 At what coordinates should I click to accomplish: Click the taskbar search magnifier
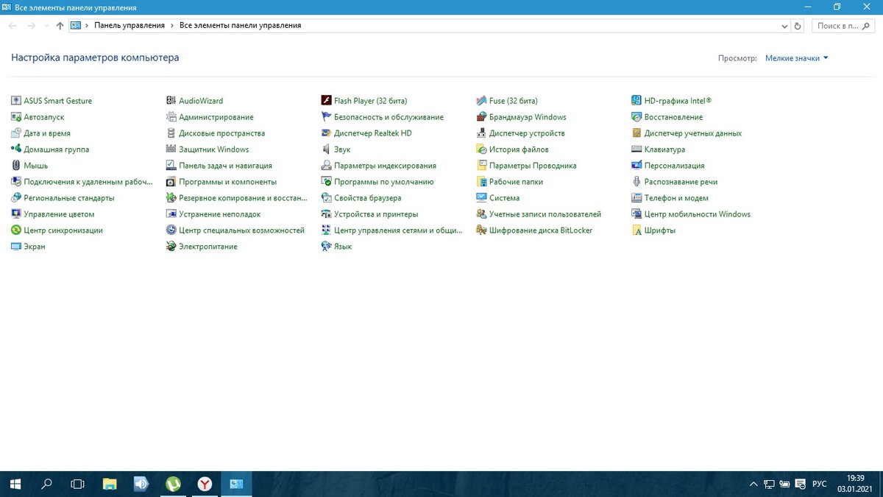(x=46, y=484)
